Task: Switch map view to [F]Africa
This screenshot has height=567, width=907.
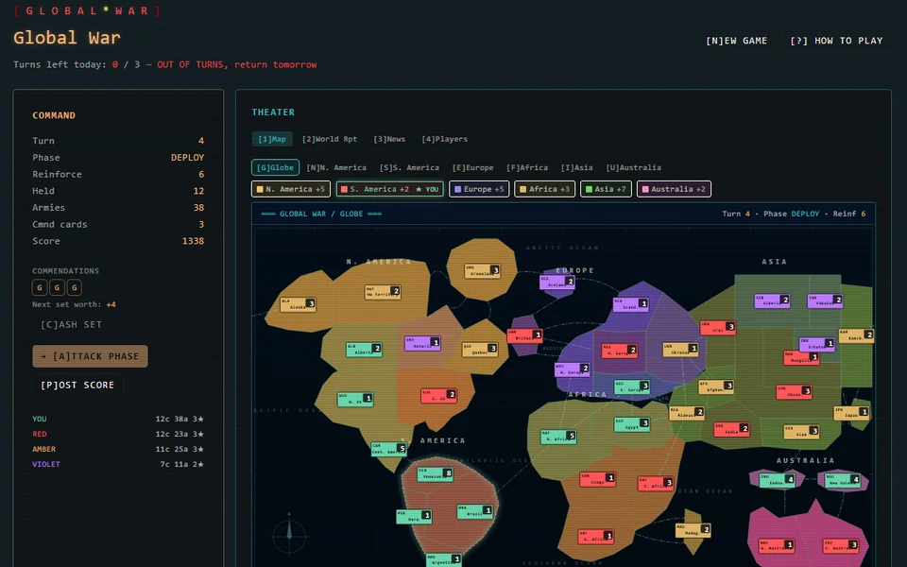Action: 527,167
